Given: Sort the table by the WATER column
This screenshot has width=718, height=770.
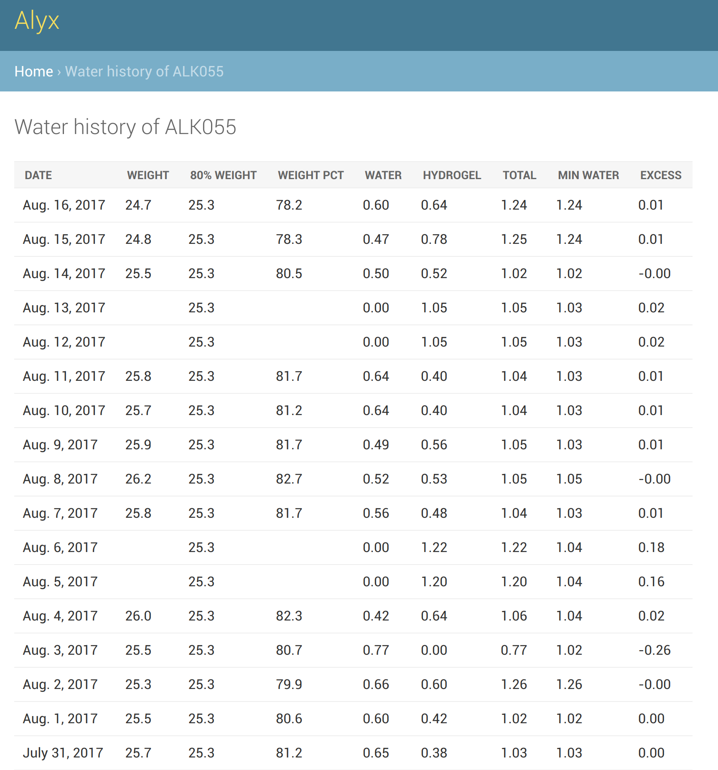Looking at the screenshot, I should click(x=383, y=175).
